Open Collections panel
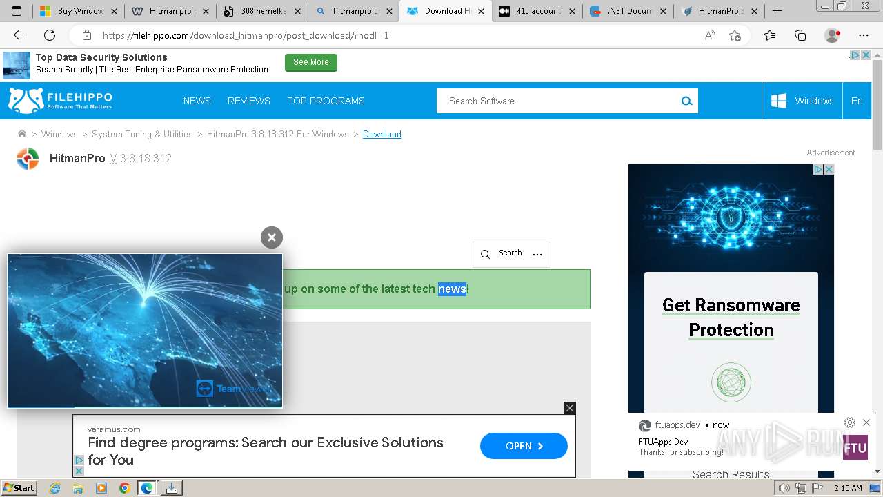Viewport: 883px width, 497px height. point(800,35)
